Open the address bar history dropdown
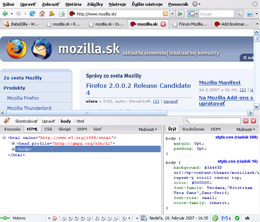Screen dimensions: 260x222 coord(172,14)
